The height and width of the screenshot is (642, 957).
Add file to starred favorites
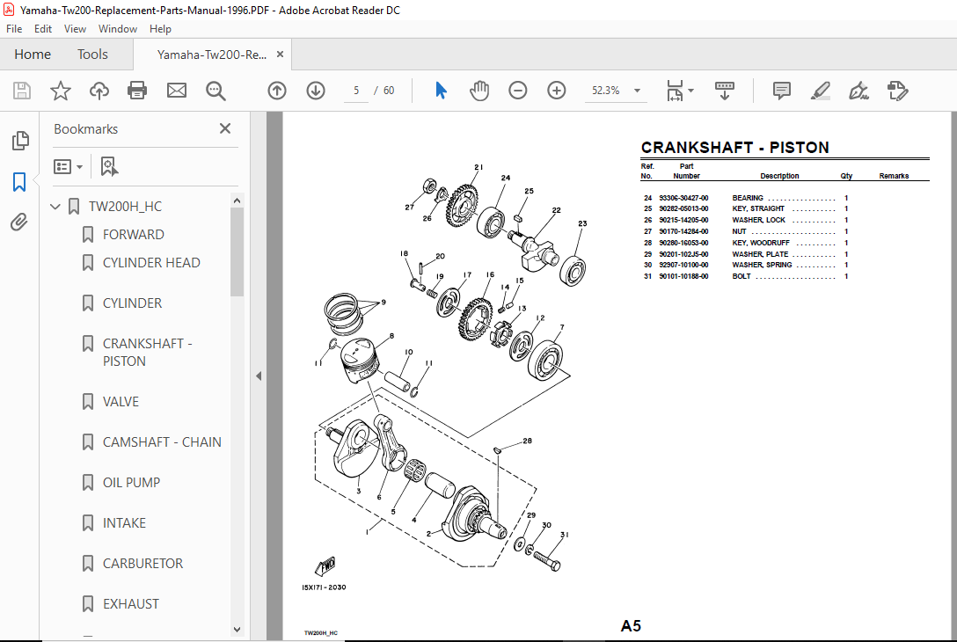61,91
